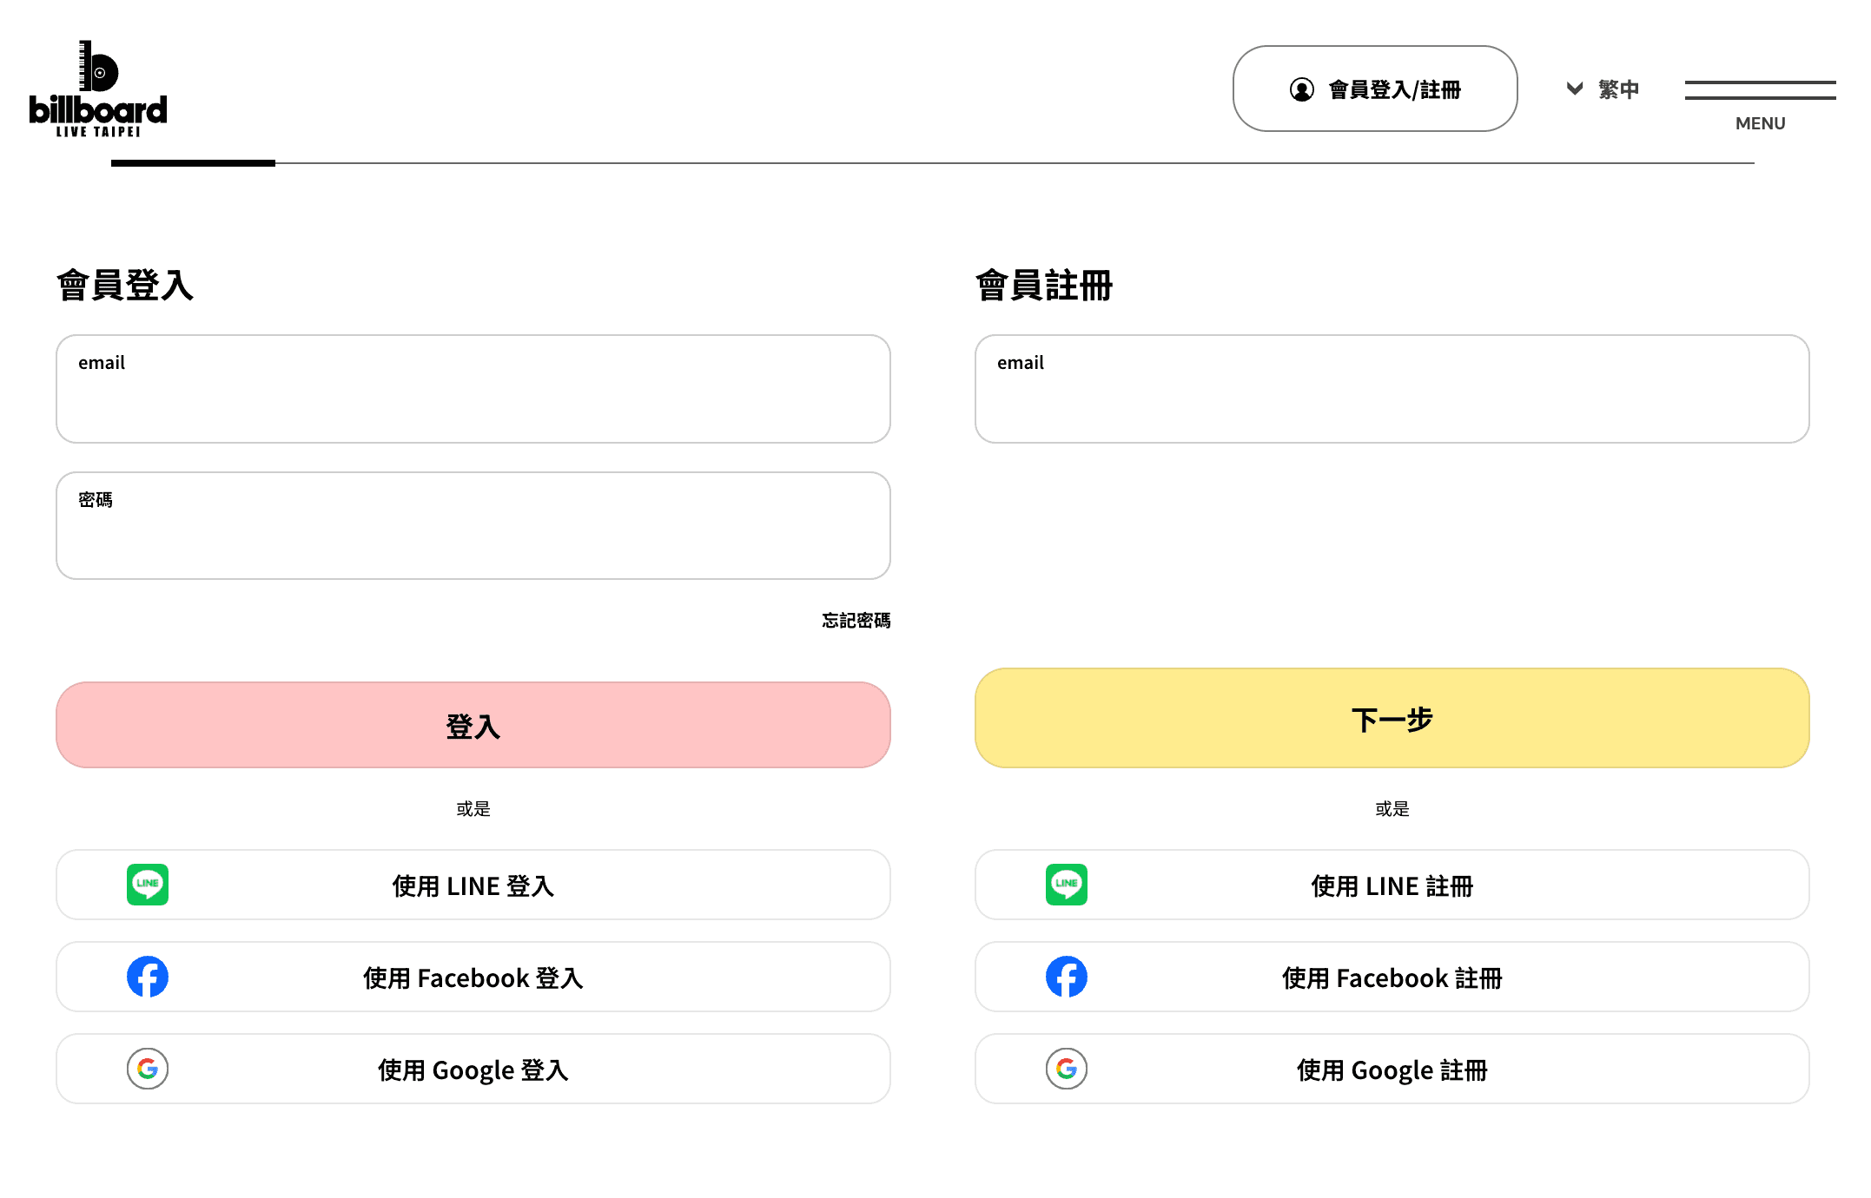1871x1198 pixels.
Task: Expand the 繁中 language dropdown
Action: click(x=1617, y=89)
